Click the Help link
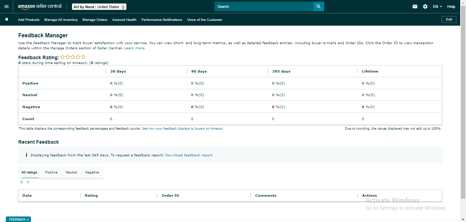 coord(451,6)
